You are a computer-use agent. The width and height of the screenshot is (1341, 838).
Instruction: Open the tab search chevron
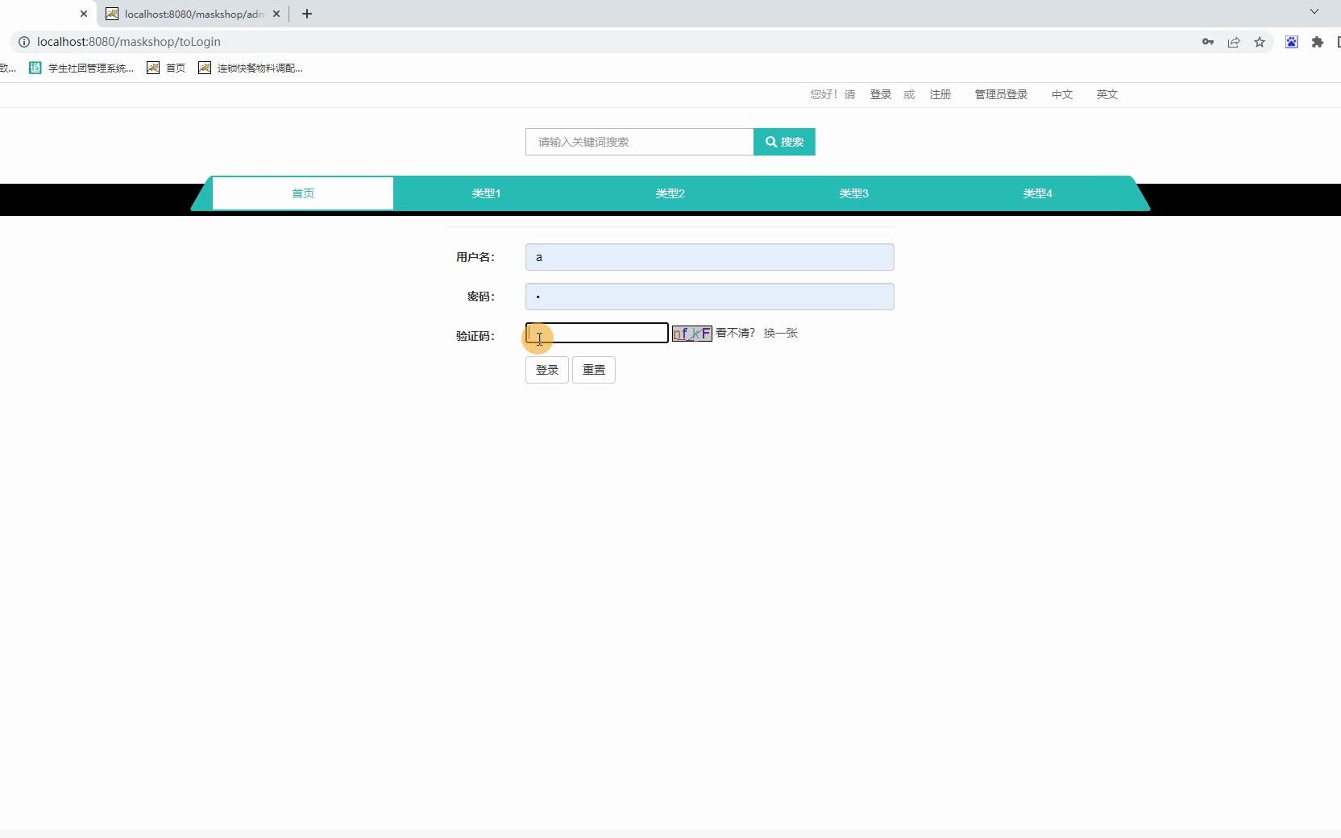pos(1314,12)
